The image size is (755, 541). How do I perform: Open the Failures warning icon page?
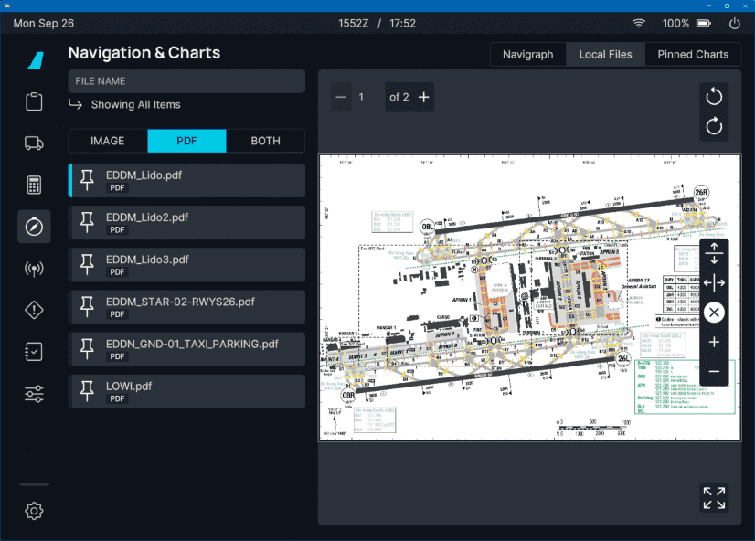click(x=34, y=311)
